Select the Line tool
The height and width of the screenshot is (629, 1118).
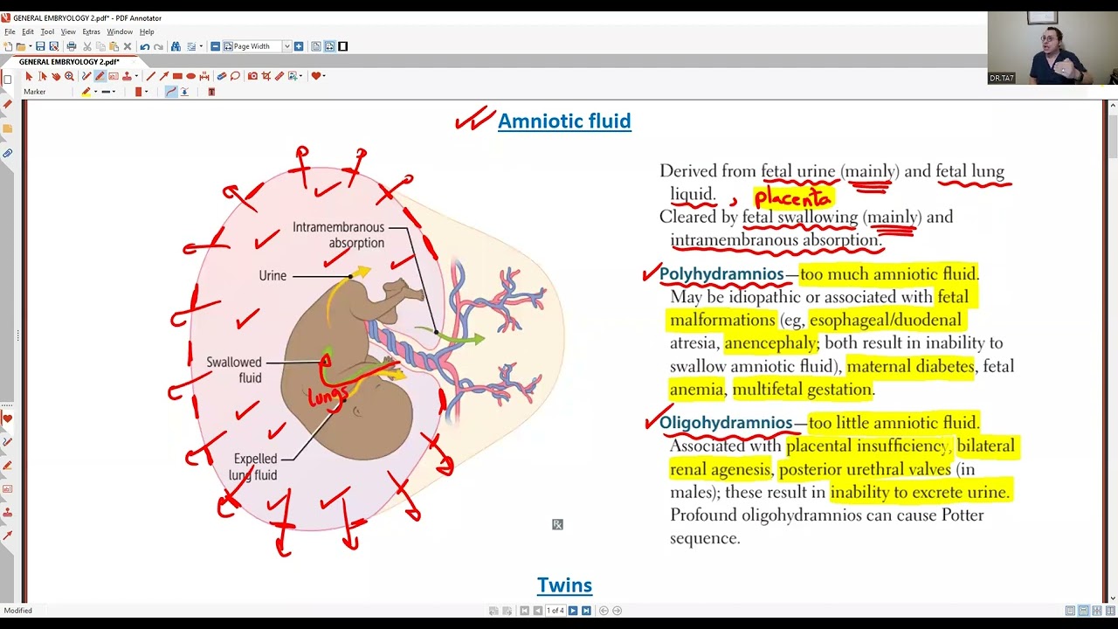point(151,76)
